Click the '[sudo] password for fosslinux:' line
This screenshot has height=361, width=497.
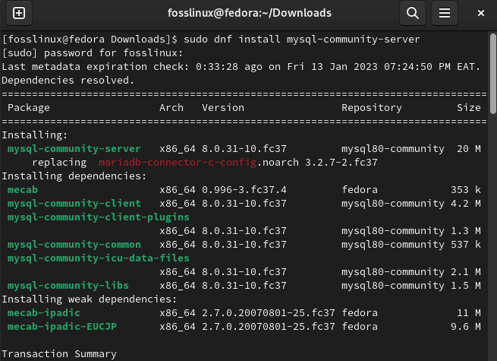tap(93, 53)
